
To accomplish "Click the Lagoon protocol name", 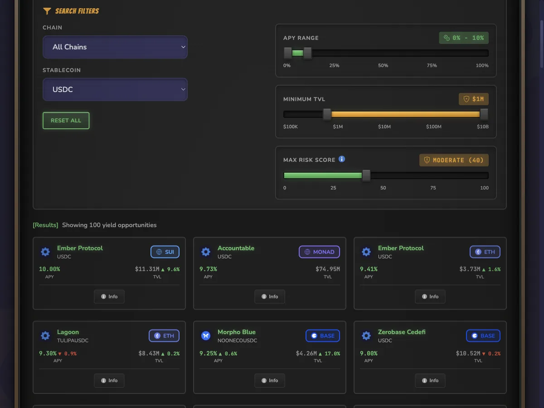I will pos(68,332).
